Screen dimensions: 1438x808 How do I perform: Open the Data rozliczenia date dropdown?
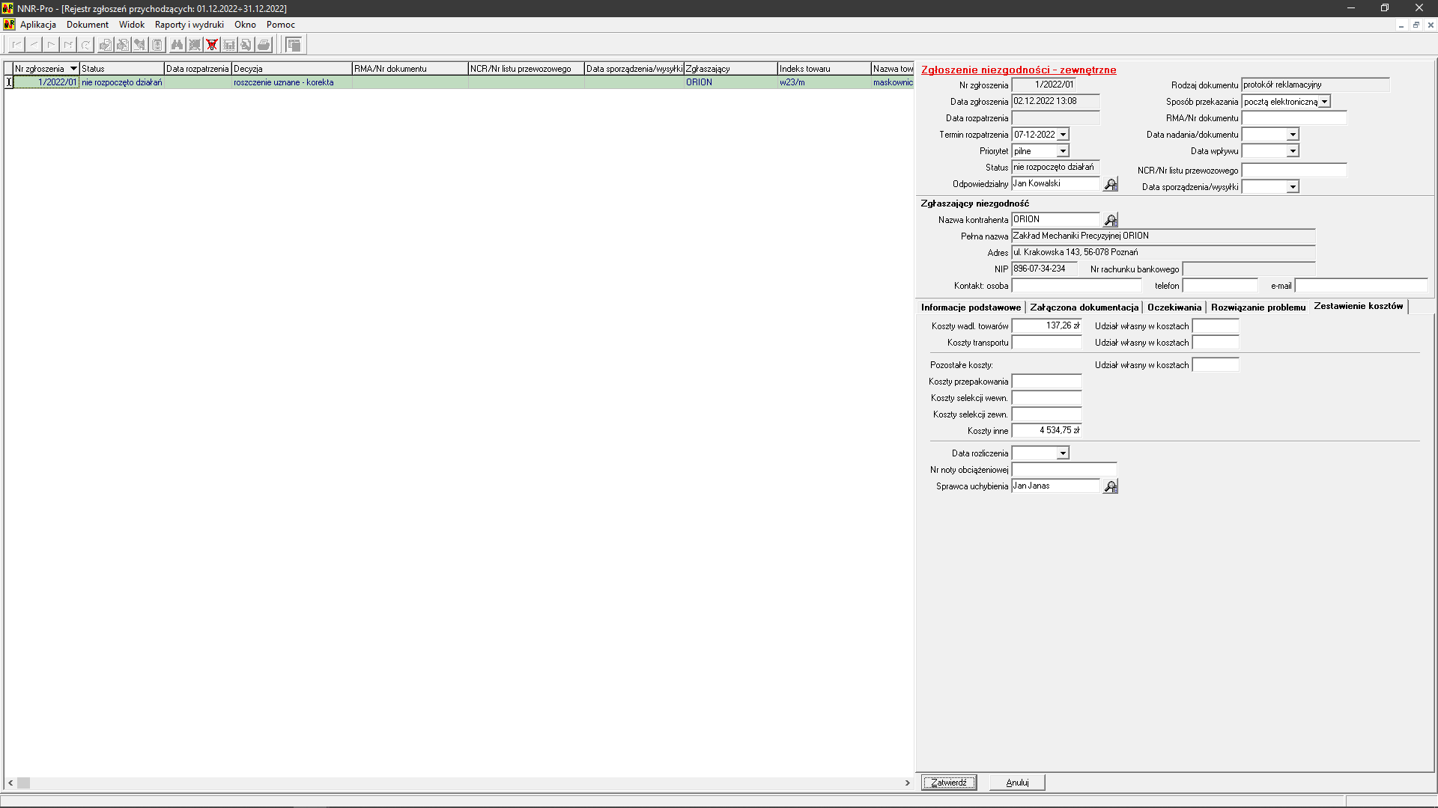1063,453
